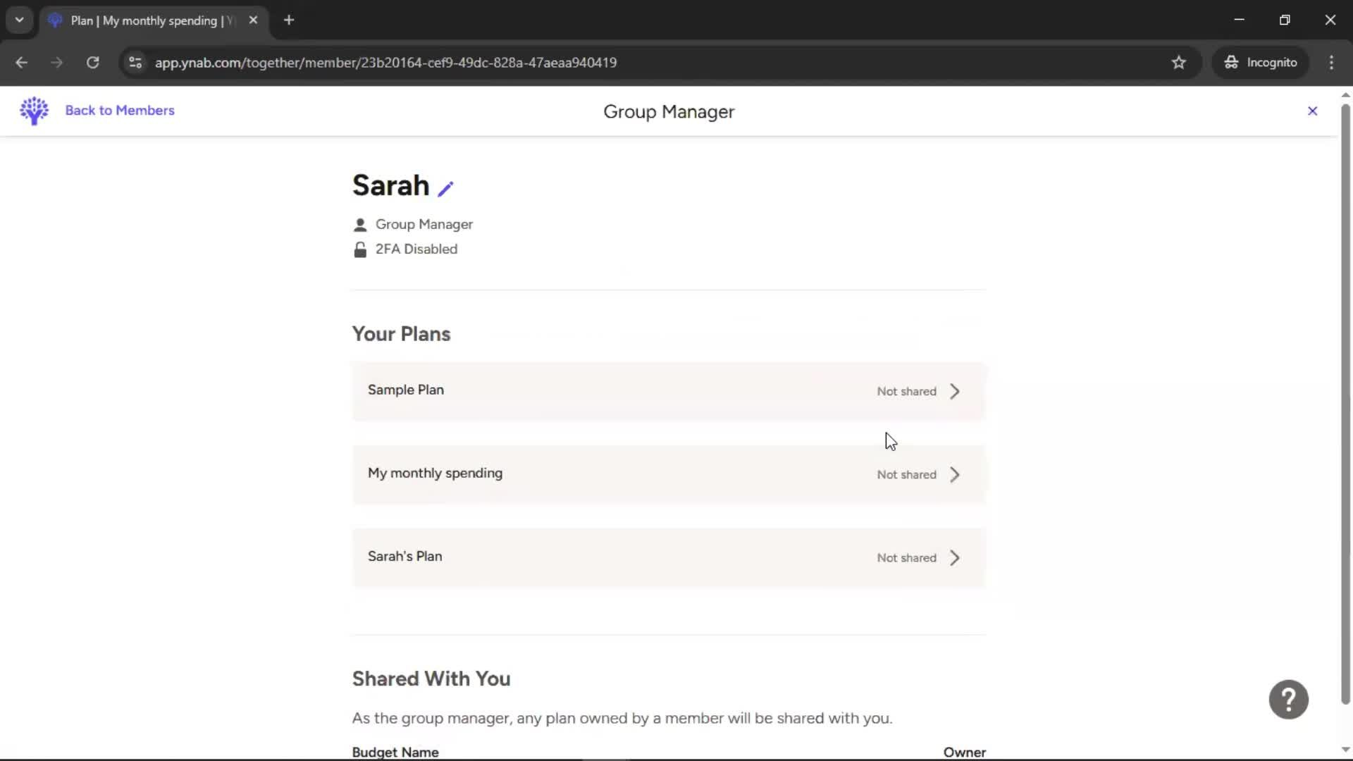Screen dimensions: 1353x761
Task: Click the Incognito indicator
Action: pos(1261,63)
